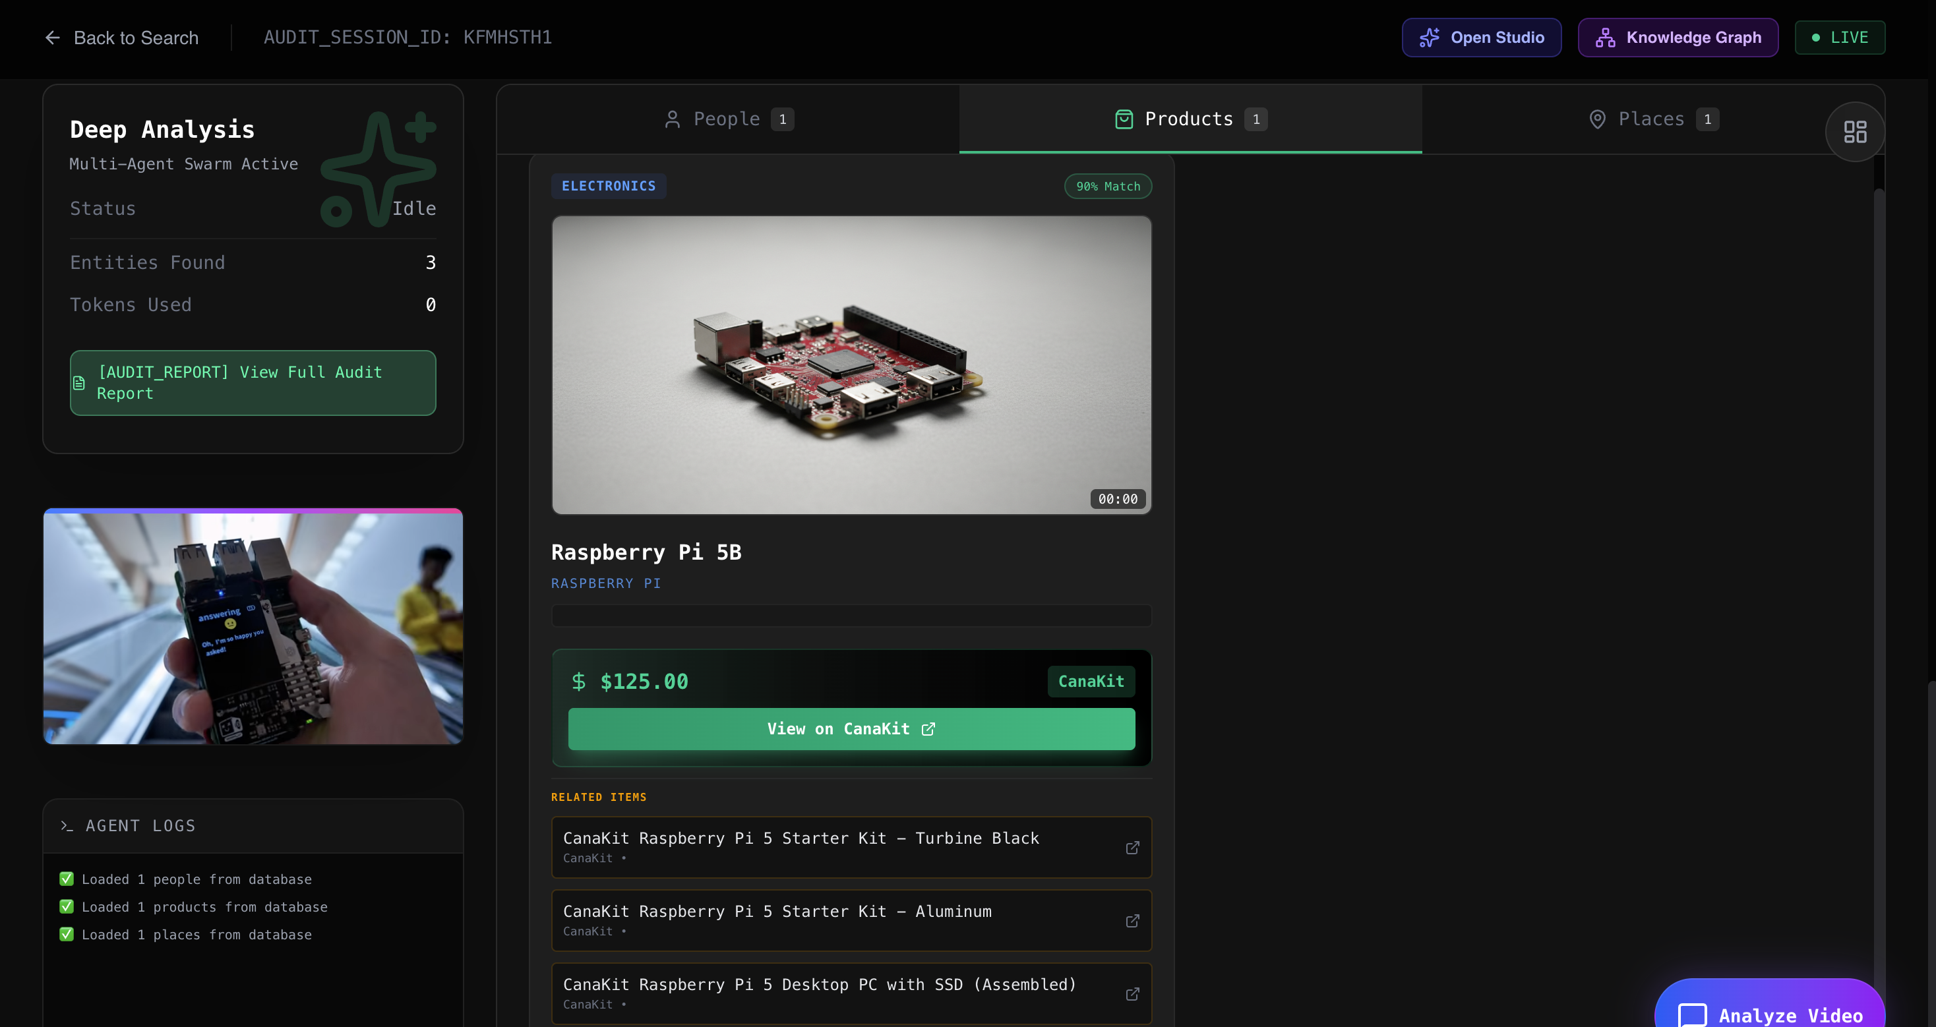Click the Raspberry Pi video thumbnail
The image size is (1936, 1027).
pyautogui.click(x=253, y=628)
